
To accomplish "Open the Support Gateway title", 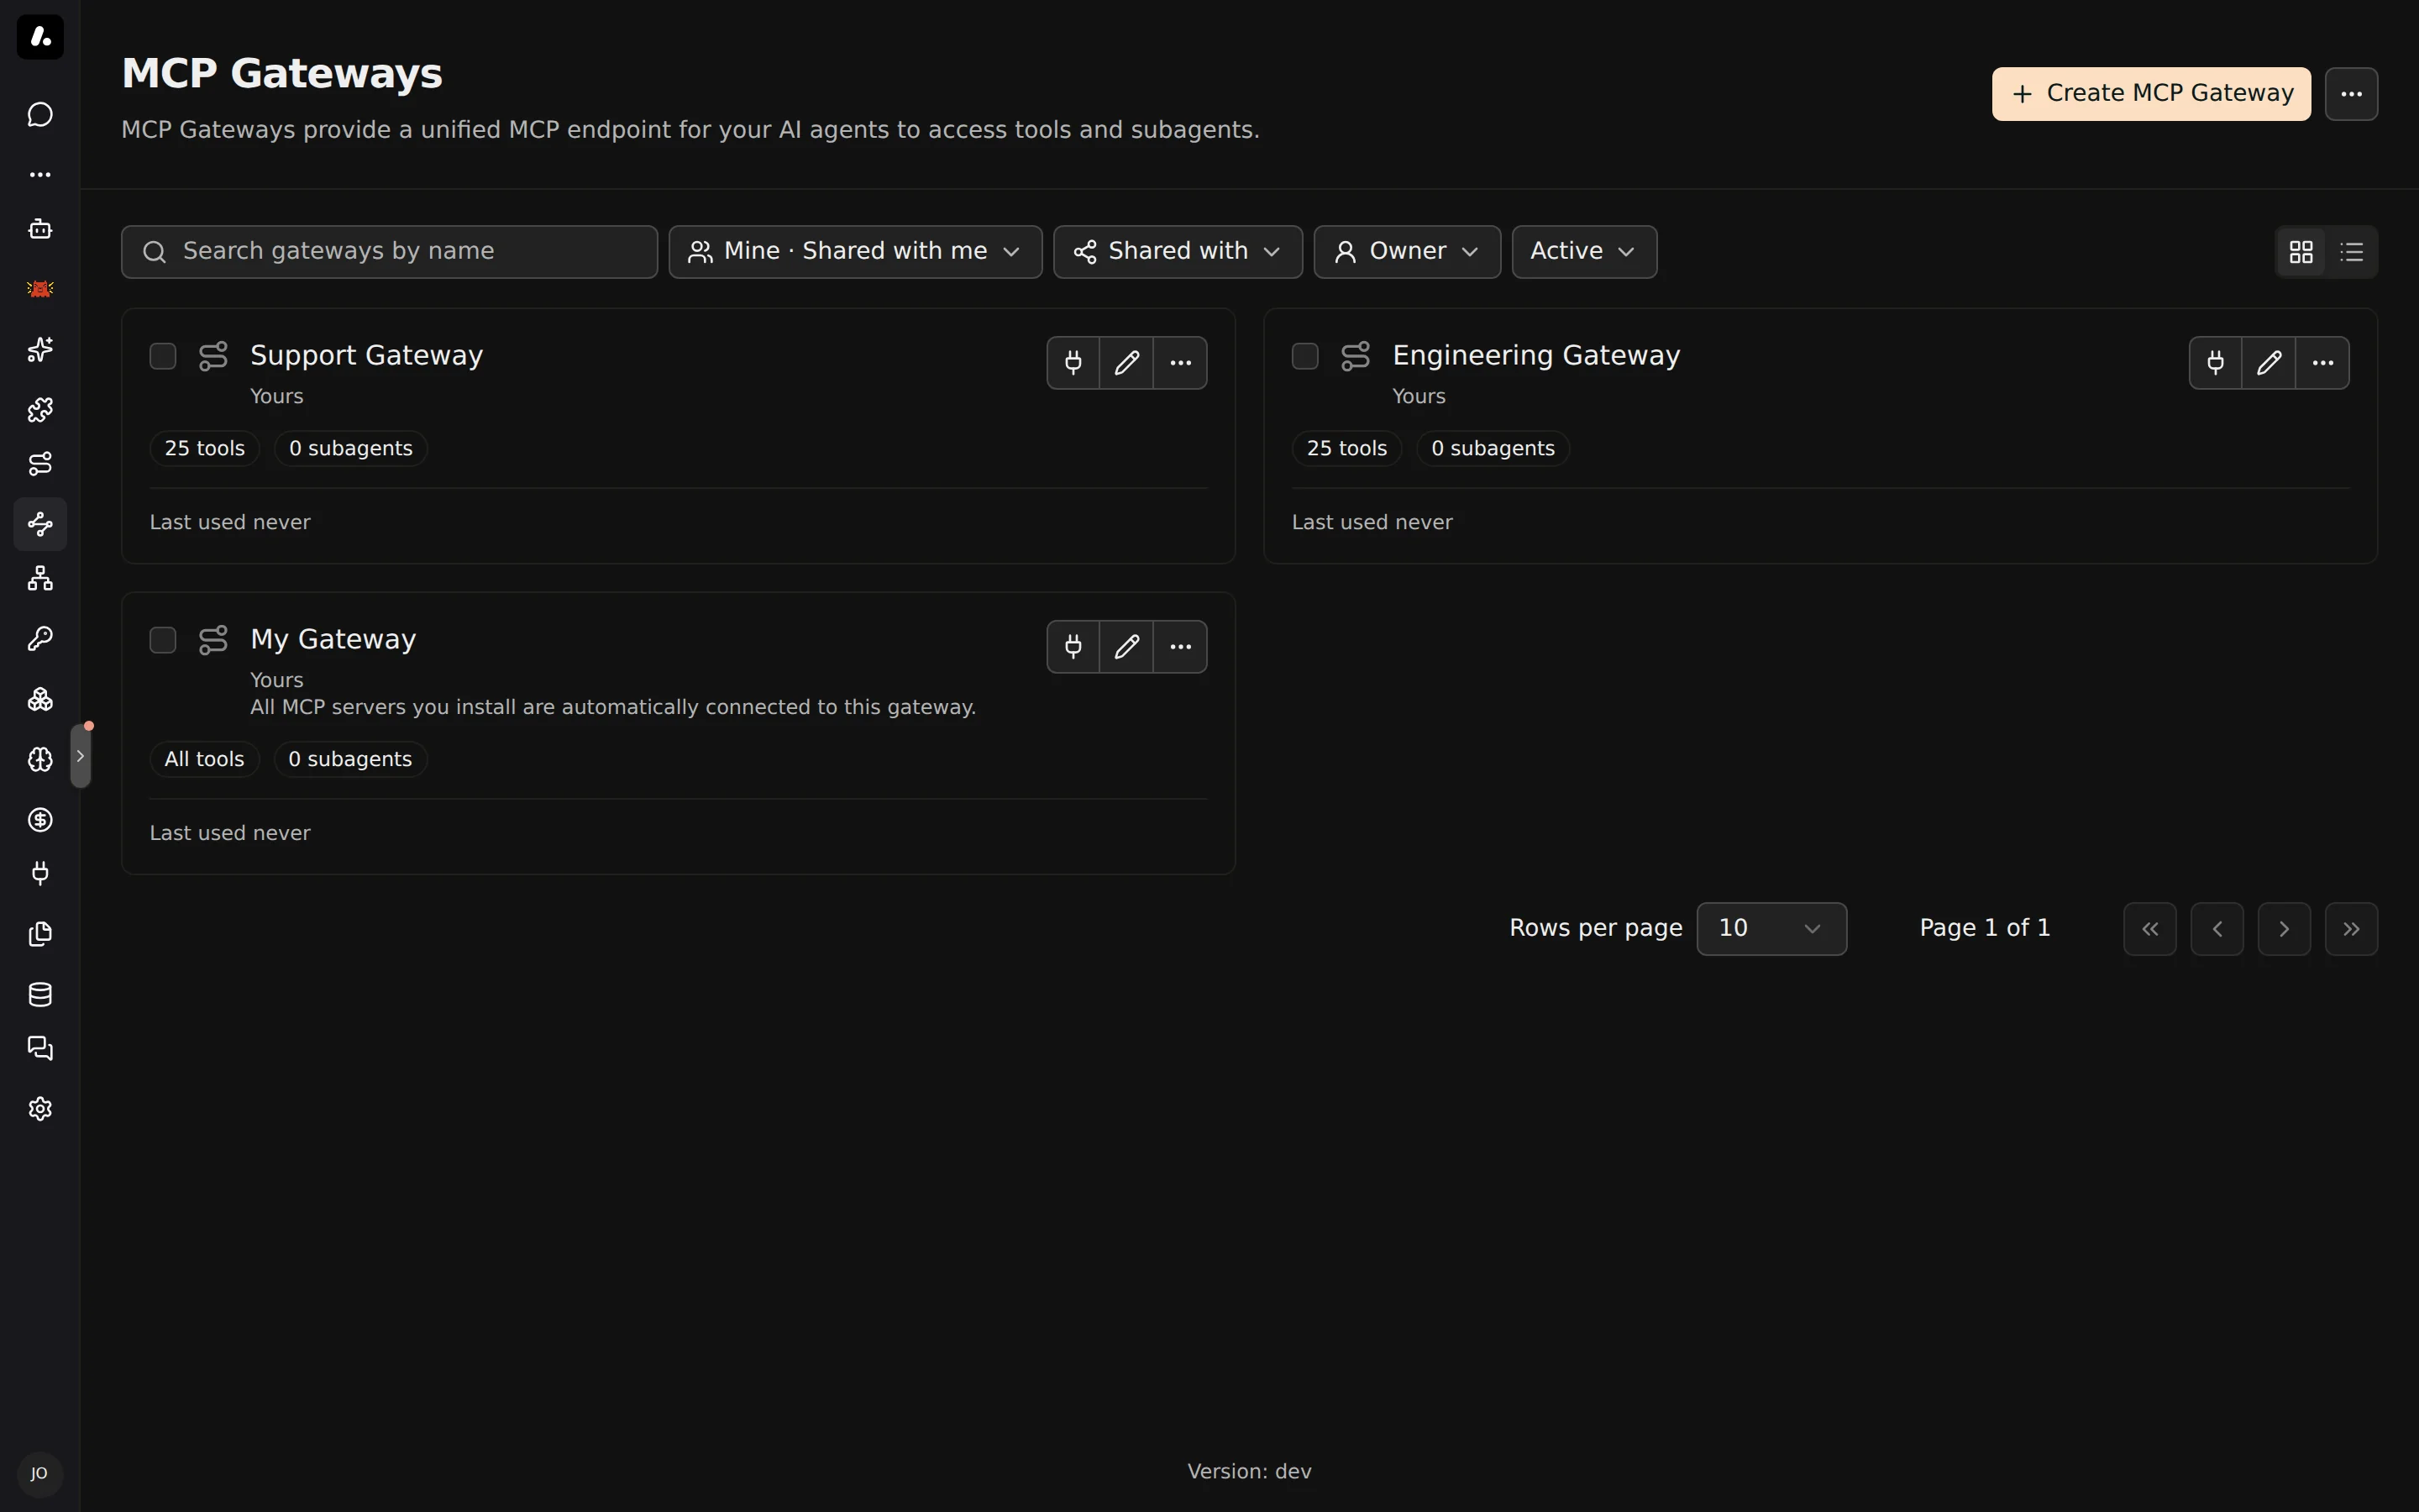I will [x=366, y=355].
